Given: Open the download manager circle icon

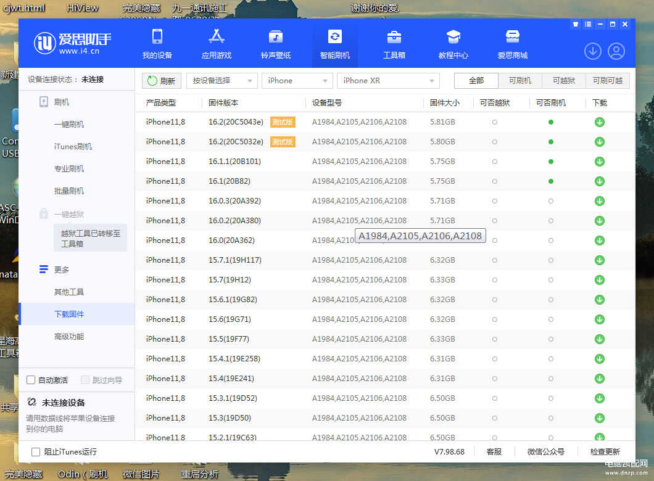Looking at the screenshot, I should click(593, 51).
